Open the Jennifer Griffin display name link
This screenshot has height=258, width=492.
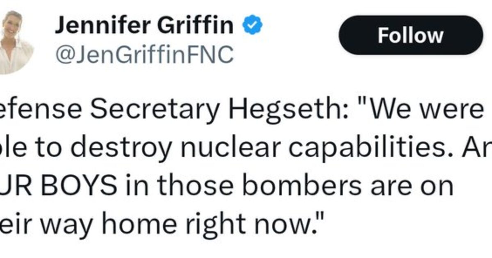[x=144, y=26]
